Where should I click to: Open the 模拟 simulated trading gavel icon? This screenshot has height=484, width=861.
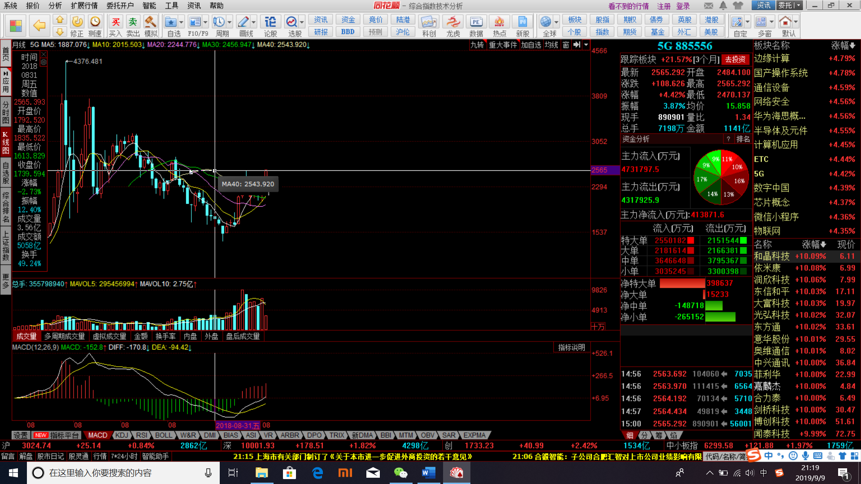(x=151, y=26)
